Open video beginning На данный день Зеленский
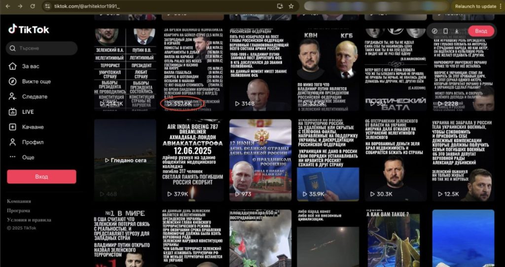505x267 pixels. [x=193, y=238]
